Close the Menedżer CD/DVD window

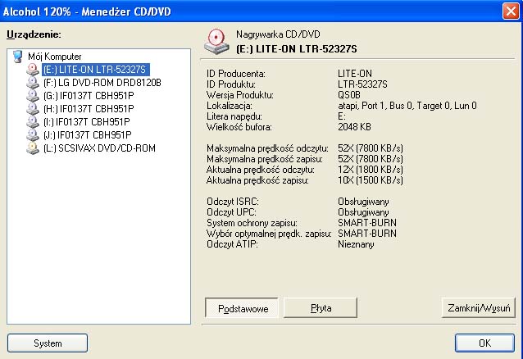coord(511,11)
